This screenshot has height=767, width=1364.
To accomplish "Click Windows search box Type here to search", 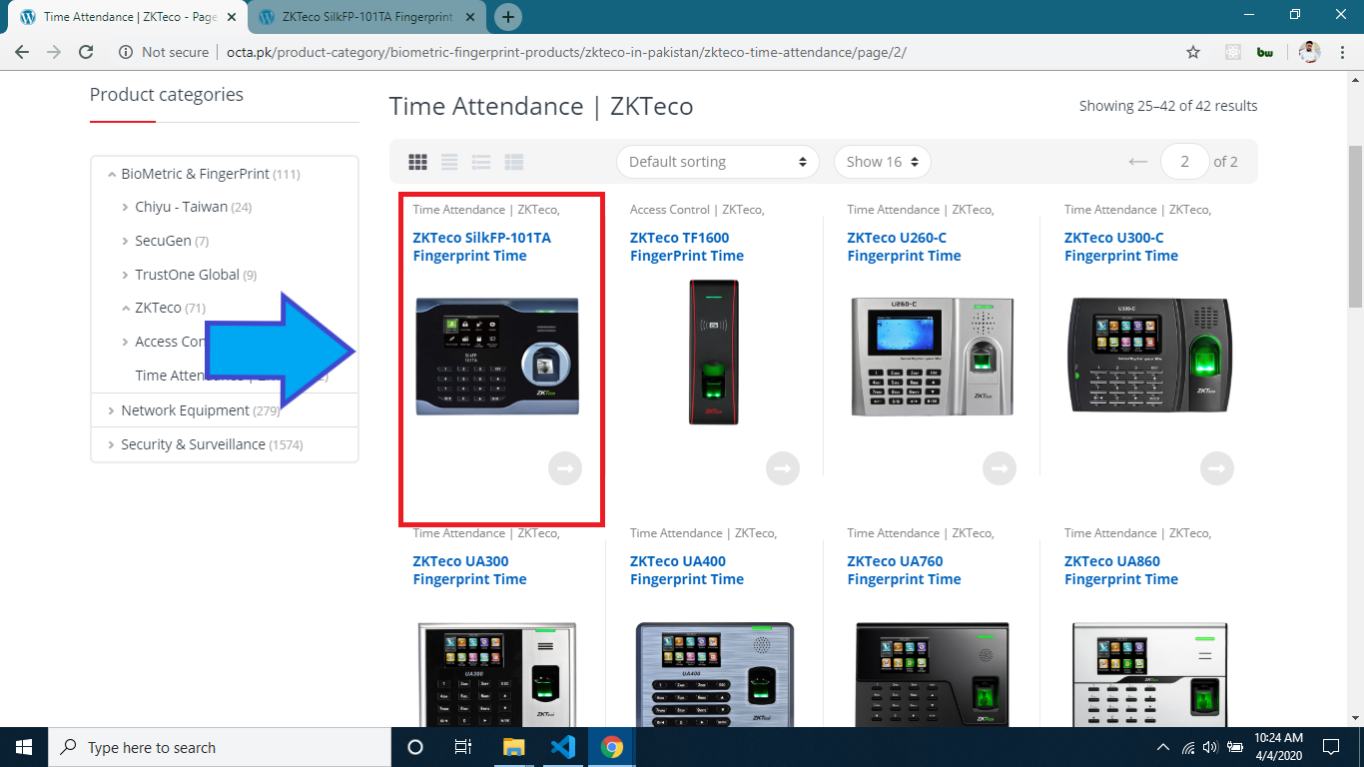I will pyautogui.click(x=218, y=747).
